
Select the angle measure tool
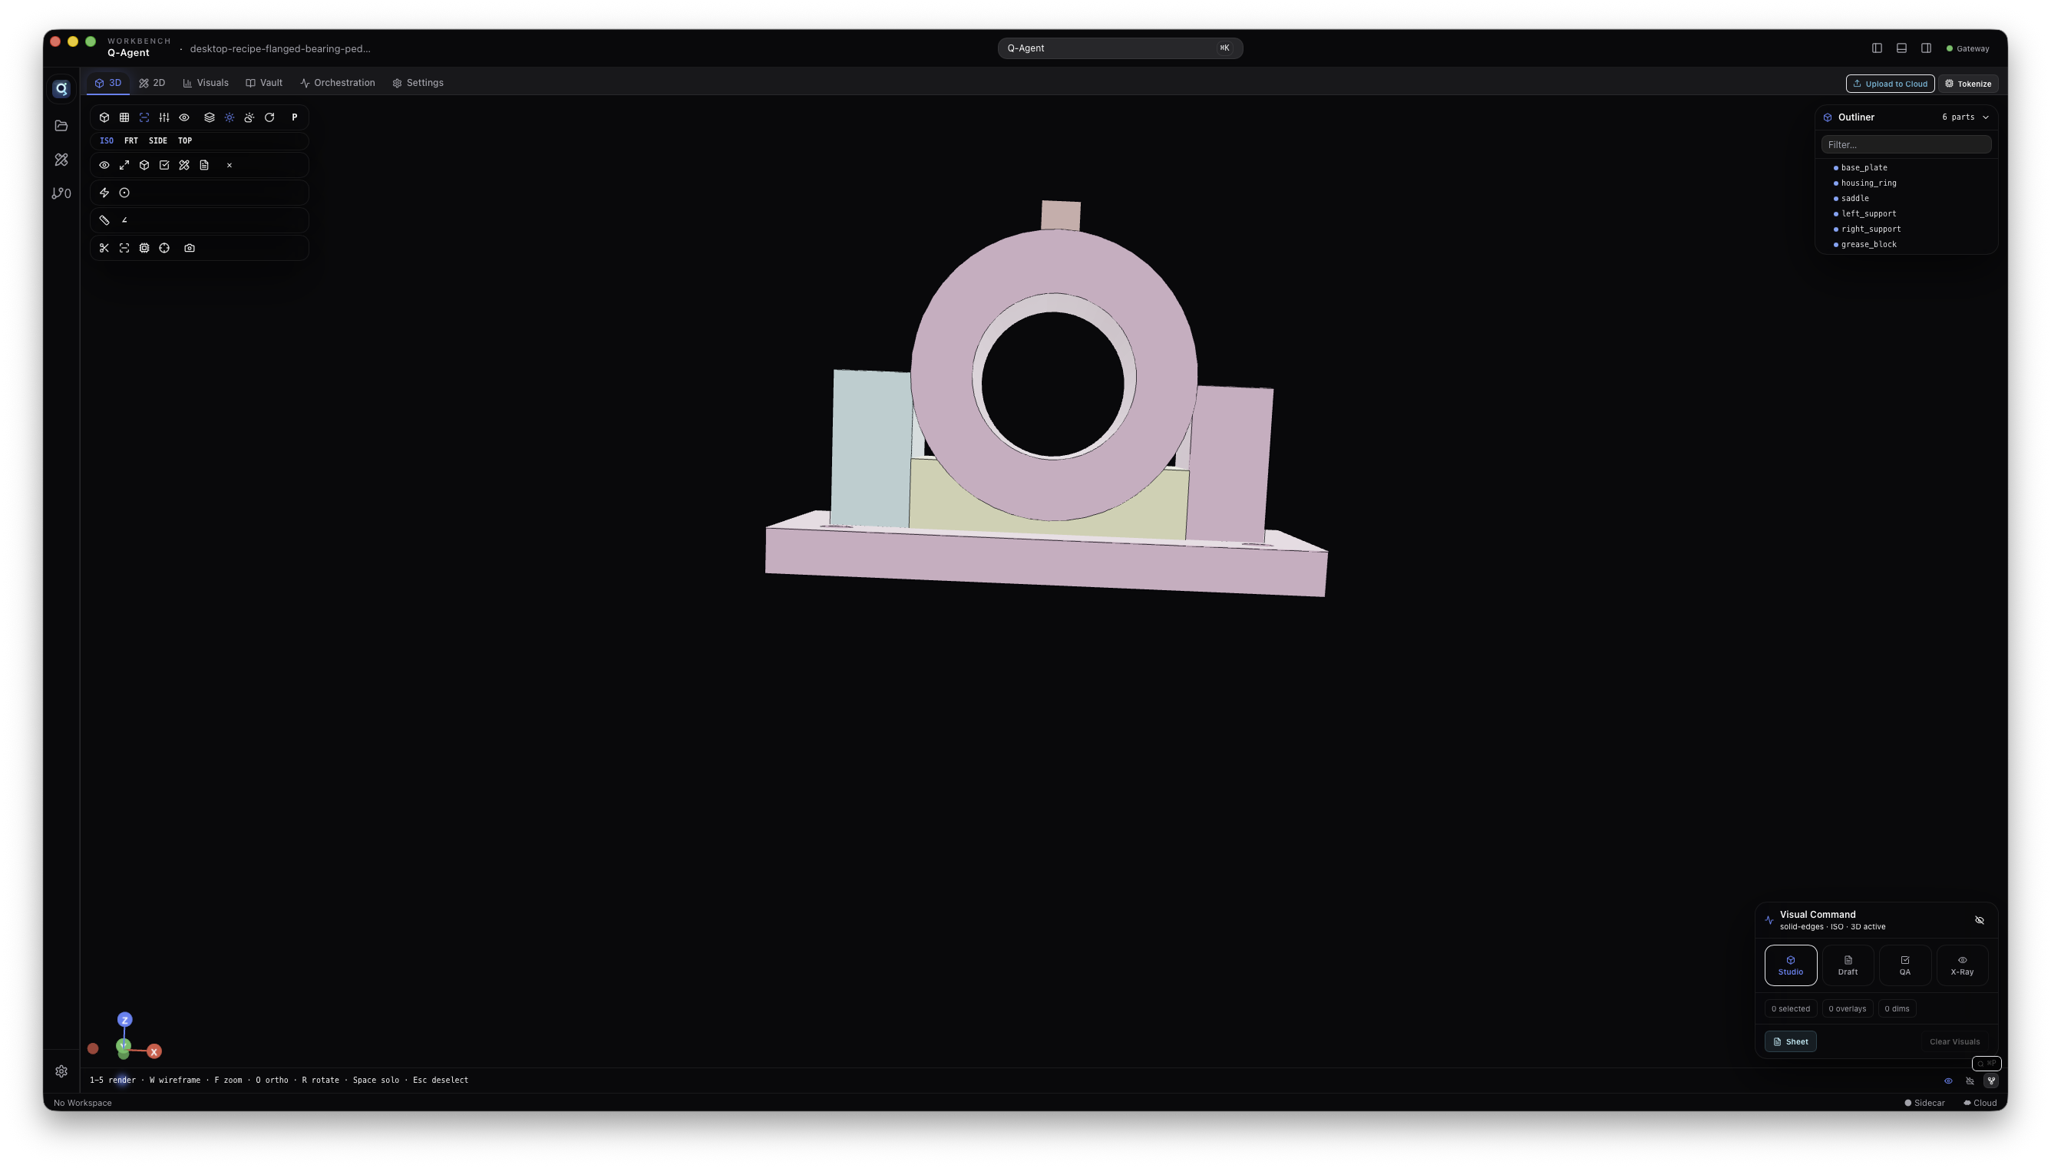coord(124,219)
